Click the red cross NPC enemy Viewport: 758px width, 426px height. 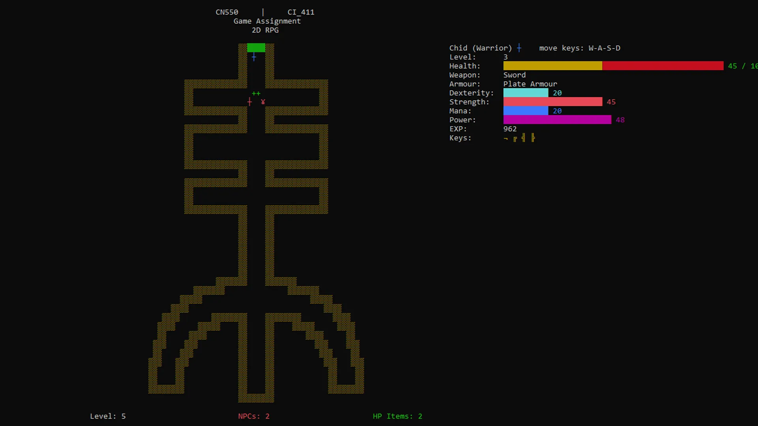250,102
